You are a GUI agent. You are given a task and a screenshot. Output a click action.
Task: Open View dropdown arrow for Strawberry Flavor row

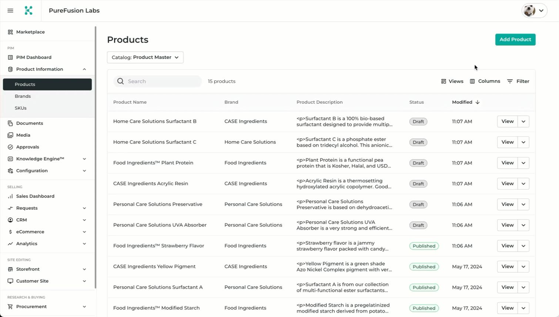[x=523, y=246]
